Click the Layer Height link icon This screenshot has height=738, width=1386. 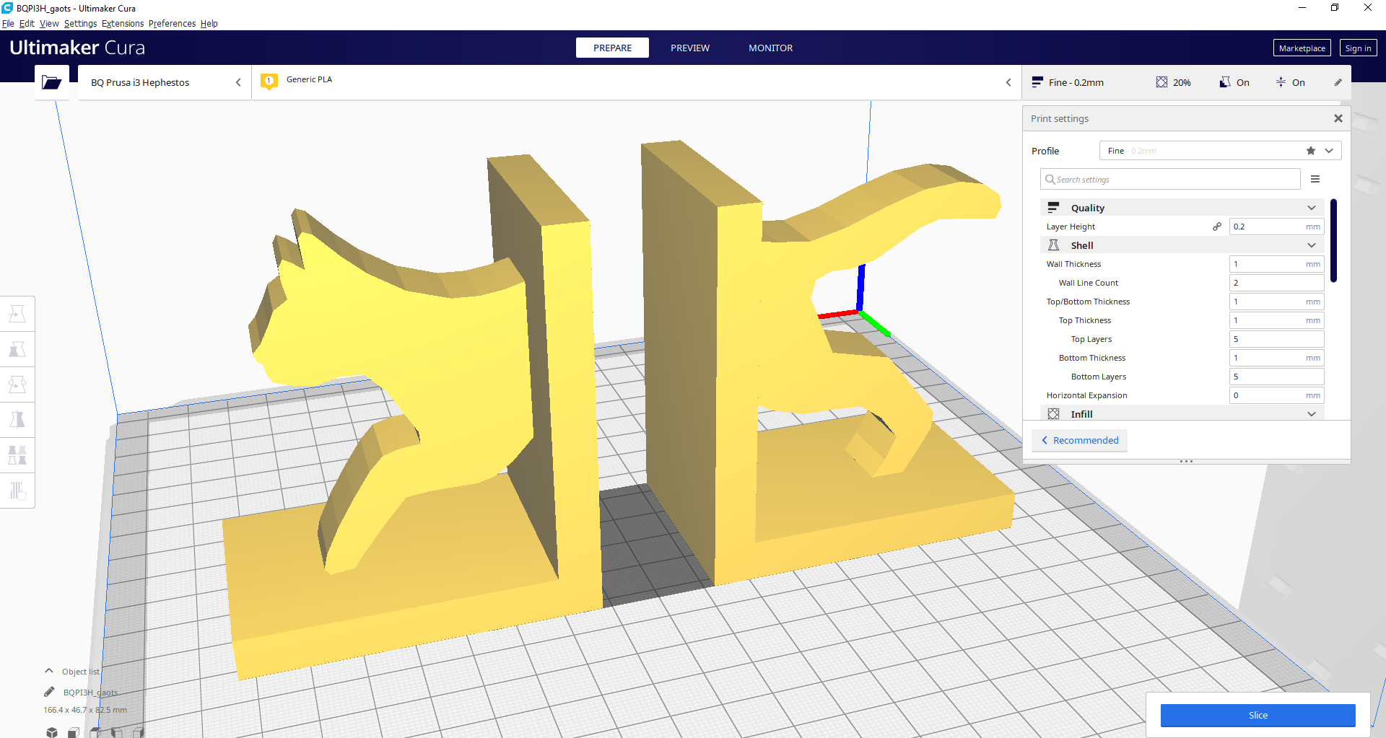pyautogui.click(x=1217, y=226)
